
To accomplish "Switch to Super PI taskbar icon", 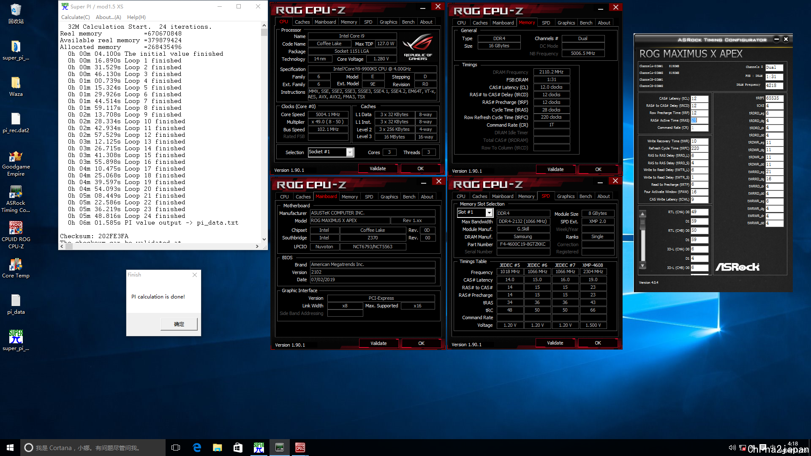I will [259, 448].
